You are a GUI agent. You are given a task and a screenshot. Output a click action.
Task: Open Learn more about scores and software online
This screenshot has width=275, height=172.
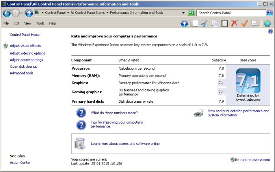(x=125, y=144)
